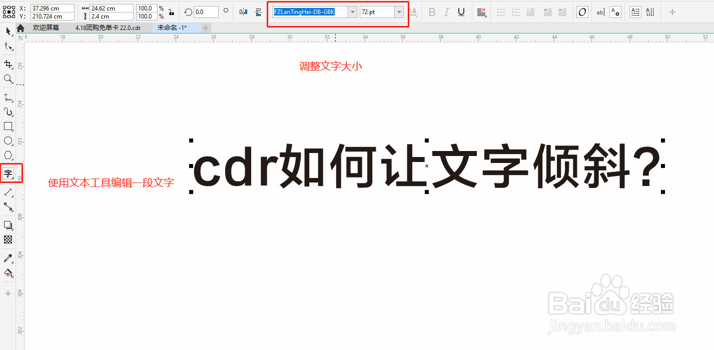Toggle numbered list formatting
The image size is (714, 350).
516,12
